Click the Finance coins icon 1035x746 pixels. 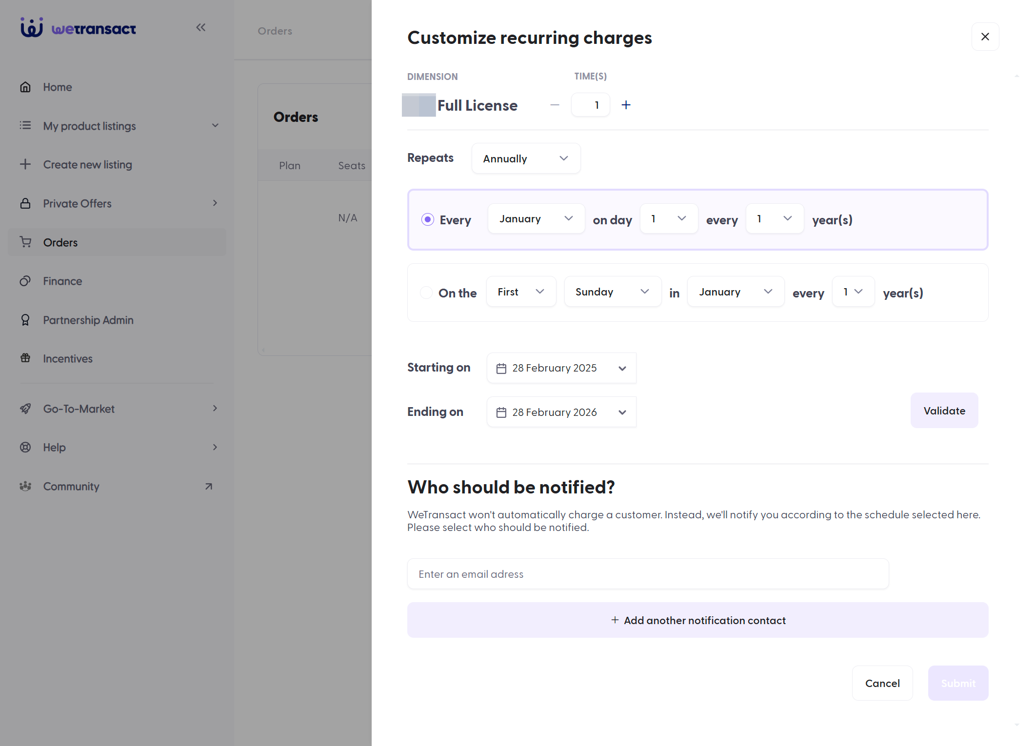coord(25,281)
